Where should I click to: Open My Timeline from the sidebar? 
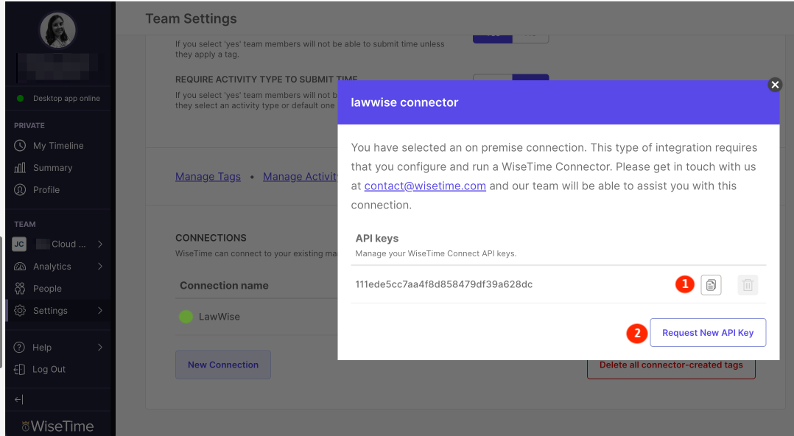click(x=57, y=146)
